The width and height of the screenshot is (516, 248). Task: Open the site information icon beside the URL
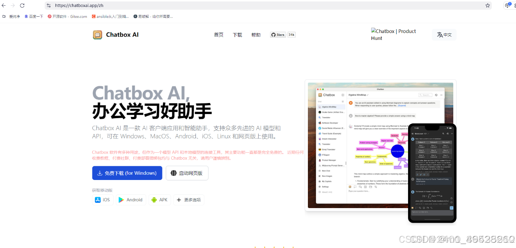[x=49, y=5]
